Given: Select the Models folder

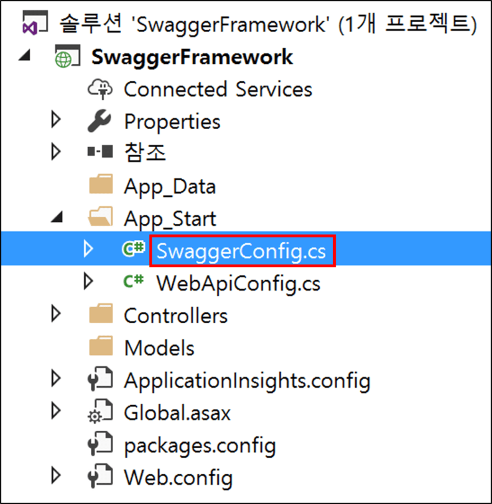Looking at the screenshot, I should click(159, 348).
